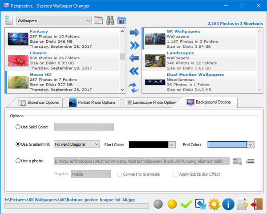This screenshot has height=214, width=267.
Task: Select the Use Solid Color radio button
Action: coord(18,127)
